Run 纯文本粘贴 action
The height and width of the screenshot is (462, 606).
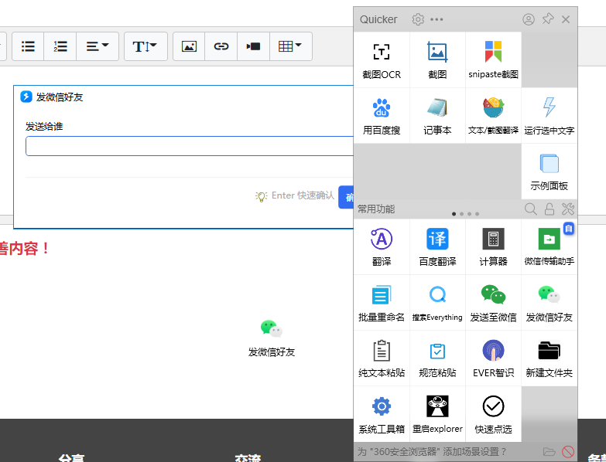point(382,358)
